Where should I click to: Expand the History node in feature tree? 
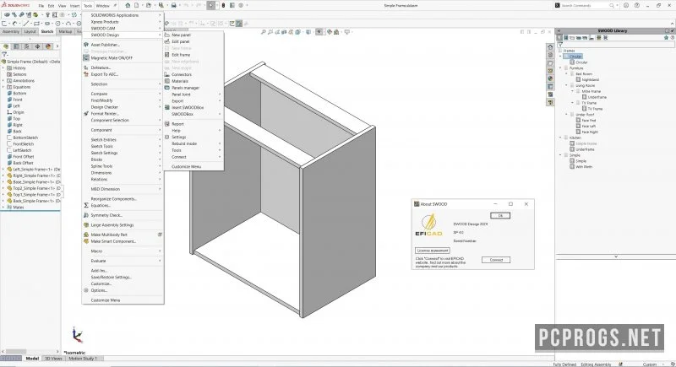click(x=3, y=68)
